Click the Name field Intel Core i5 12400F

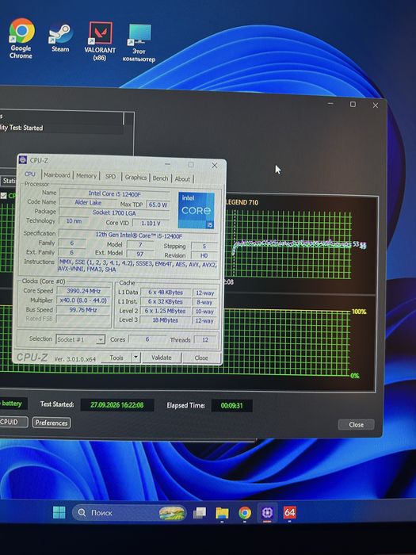(x=114, y=193)
